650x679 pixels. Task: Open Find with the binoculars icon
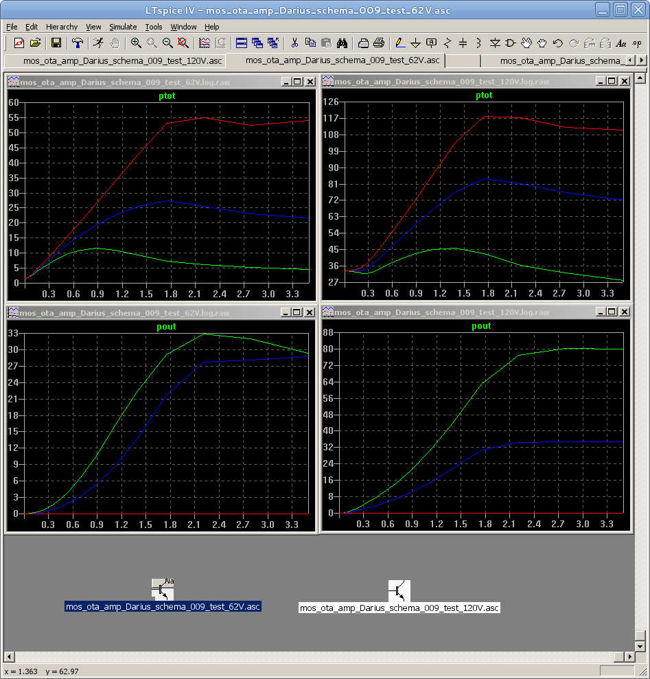342,43
